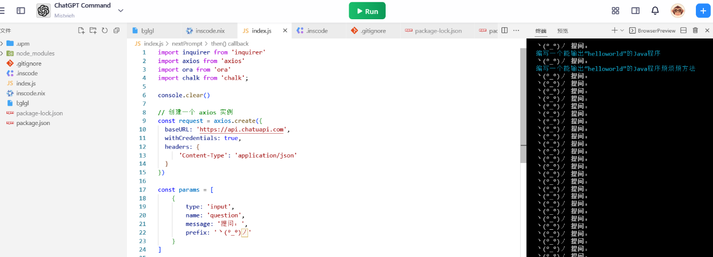
Task: Toggle terminal panel split layout
Action: tap(684, 30)
